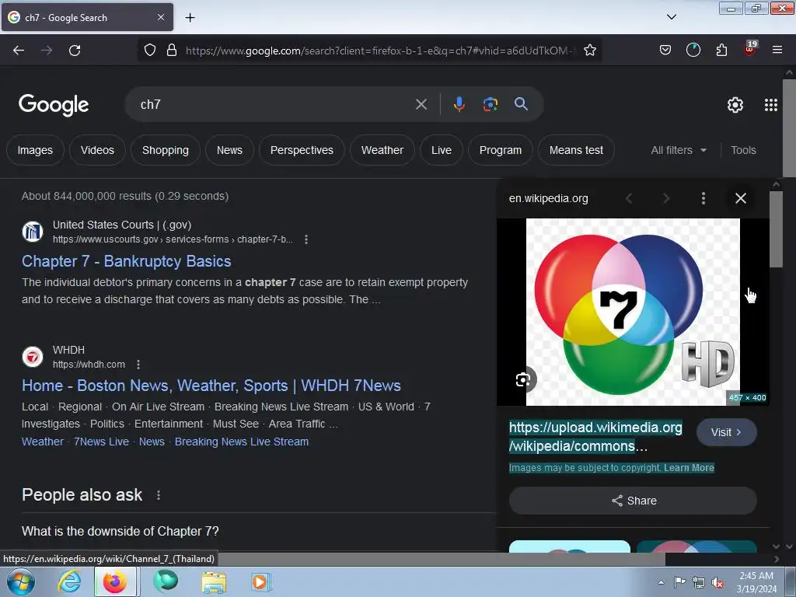Launch Internet Explorer from taskbar
This screenshot has width=796, height=597.
click(69, 581)
